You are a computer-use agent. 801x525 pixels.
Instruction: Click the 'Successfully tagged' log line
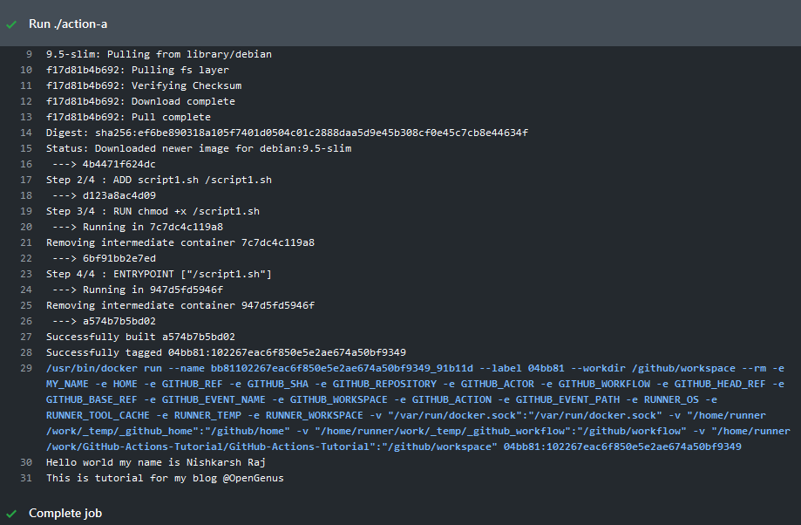pyautogui.click(x=226, y=352)
